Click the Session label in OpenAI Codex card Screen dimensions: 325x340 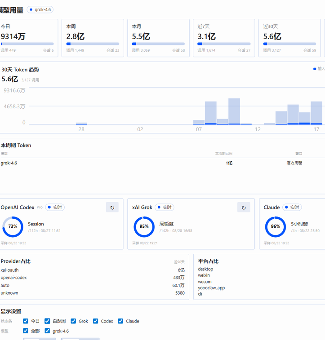[36, 224]
